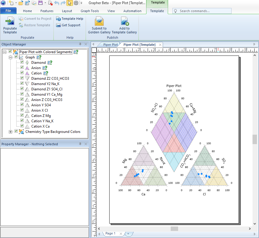The height and width of the screenshot is (238, 259).
Task: Click Submit to Golden Gallery icon
Action: pyautogui.click(x=99, y=22)
